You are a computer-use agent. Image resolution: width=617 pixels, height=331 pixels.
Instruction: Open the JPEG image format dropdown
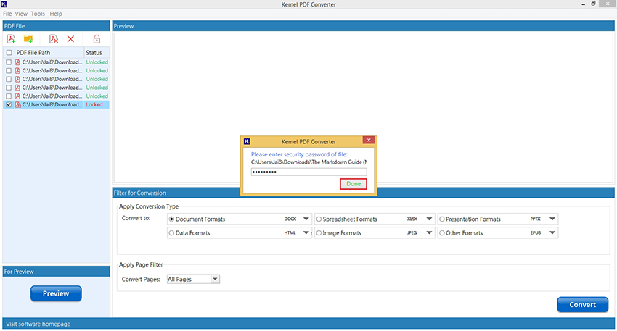coord(429,232)
